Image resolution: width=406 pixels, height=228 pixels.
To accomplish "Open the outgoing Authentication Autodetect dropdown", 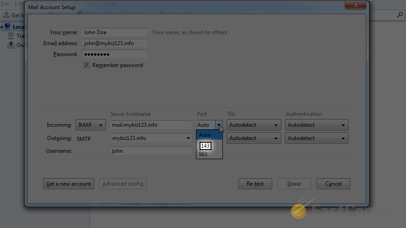I will [316, 138].
